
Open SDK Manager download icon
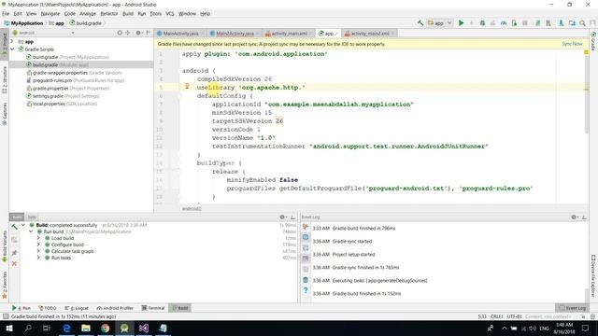[x=562, y=23]
